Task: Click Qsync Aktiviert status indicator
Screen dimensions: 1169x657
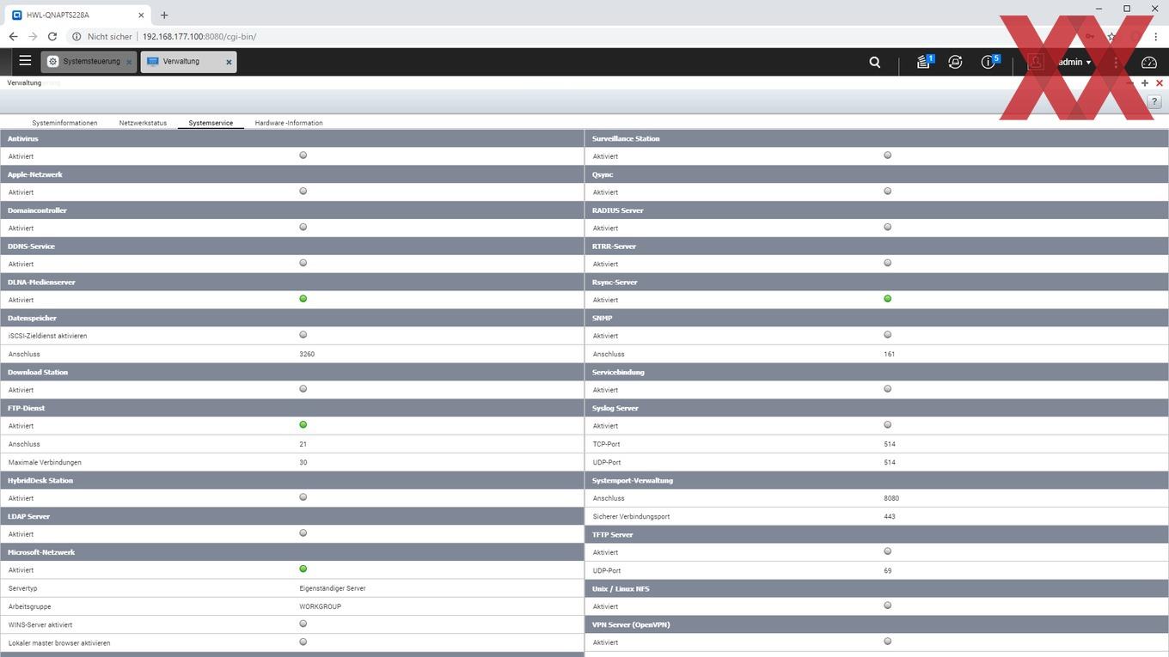Action: (888, 192)
